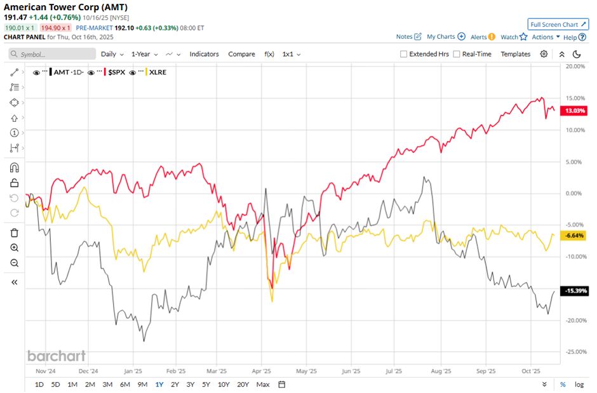
Task: Toggle magnet snap mode
Action: coord(14,168)
